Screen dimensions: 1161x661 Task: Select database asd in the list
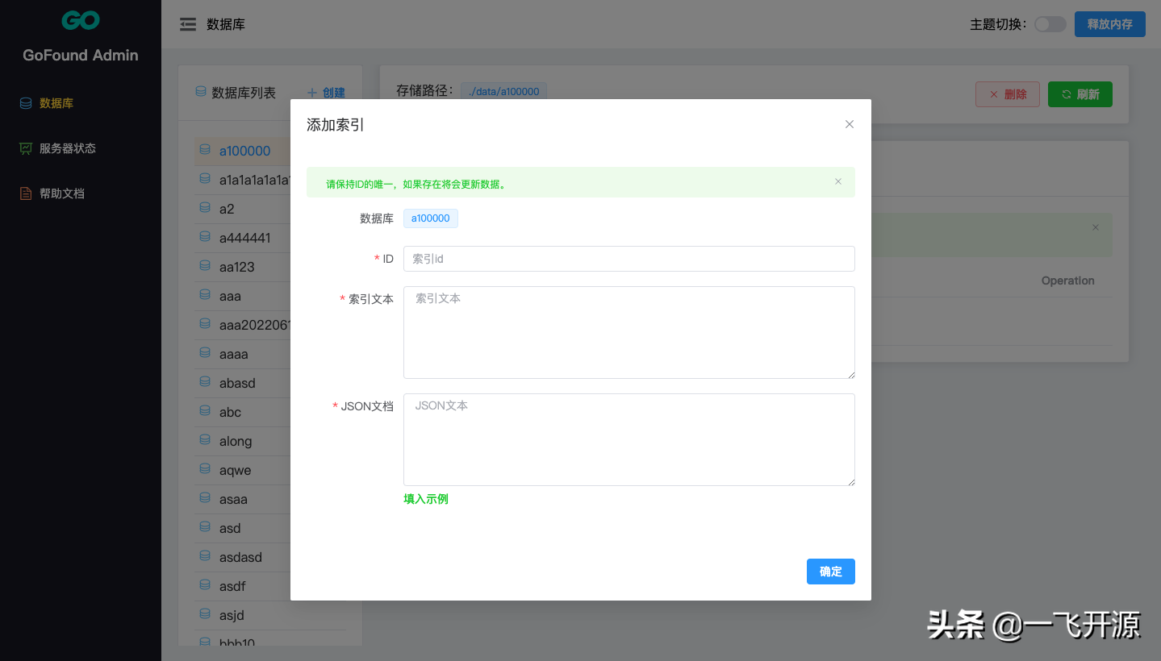point(242,528)
